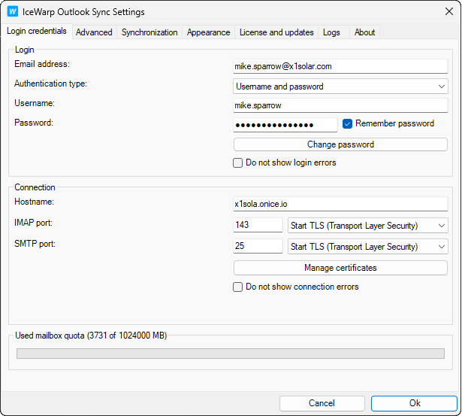This screenshot has height=416, width=462.
Task: Go to the Appearance tab
Action: [x=208, y=32]
